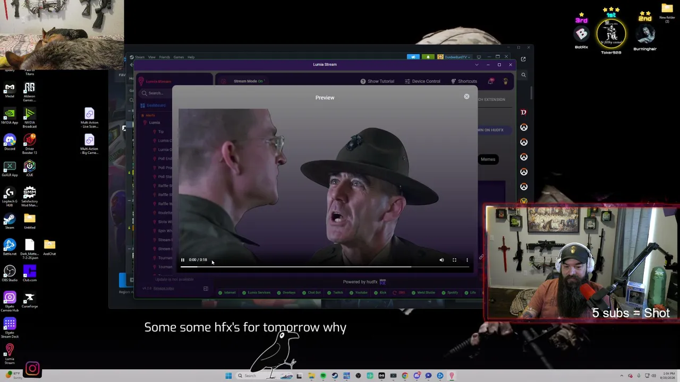Open the CurseForge desktop icon

click(30, 300)
